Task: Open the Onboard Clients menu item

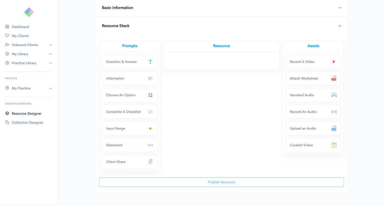Action: (x=25, y=45)
